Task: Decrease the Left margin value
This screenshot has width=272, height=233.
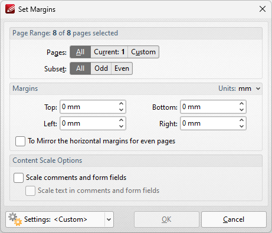Action: pos(122,127)
